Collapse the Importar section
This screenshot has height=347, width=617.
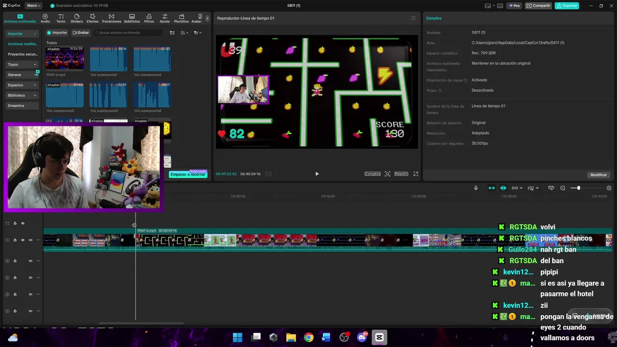[22, 34]
